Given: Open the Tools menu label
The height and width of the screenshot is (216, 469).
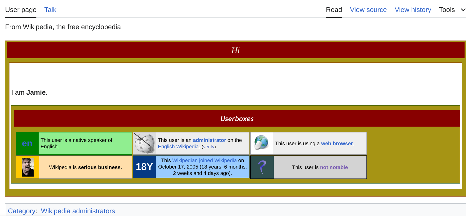Looking at the screenshot, I should coord(447,10).
